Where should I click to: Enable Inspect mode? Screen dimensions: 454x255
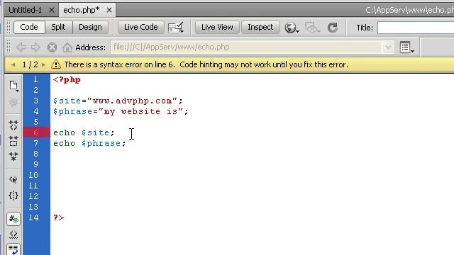pos(260,27)
